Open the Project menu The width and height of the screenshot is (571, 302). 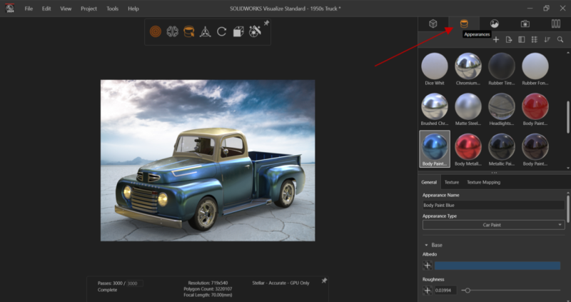[x=89, y=9]
